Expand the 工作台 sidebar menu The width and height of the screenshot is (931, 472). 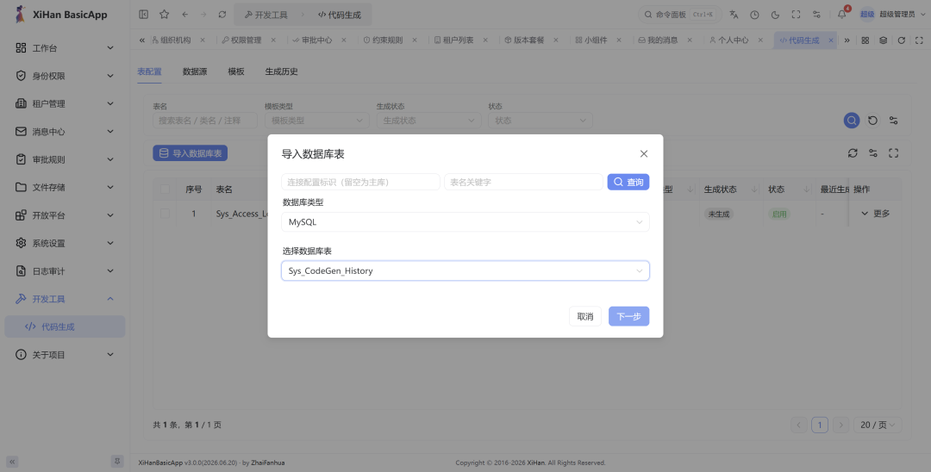click(65, 48)
